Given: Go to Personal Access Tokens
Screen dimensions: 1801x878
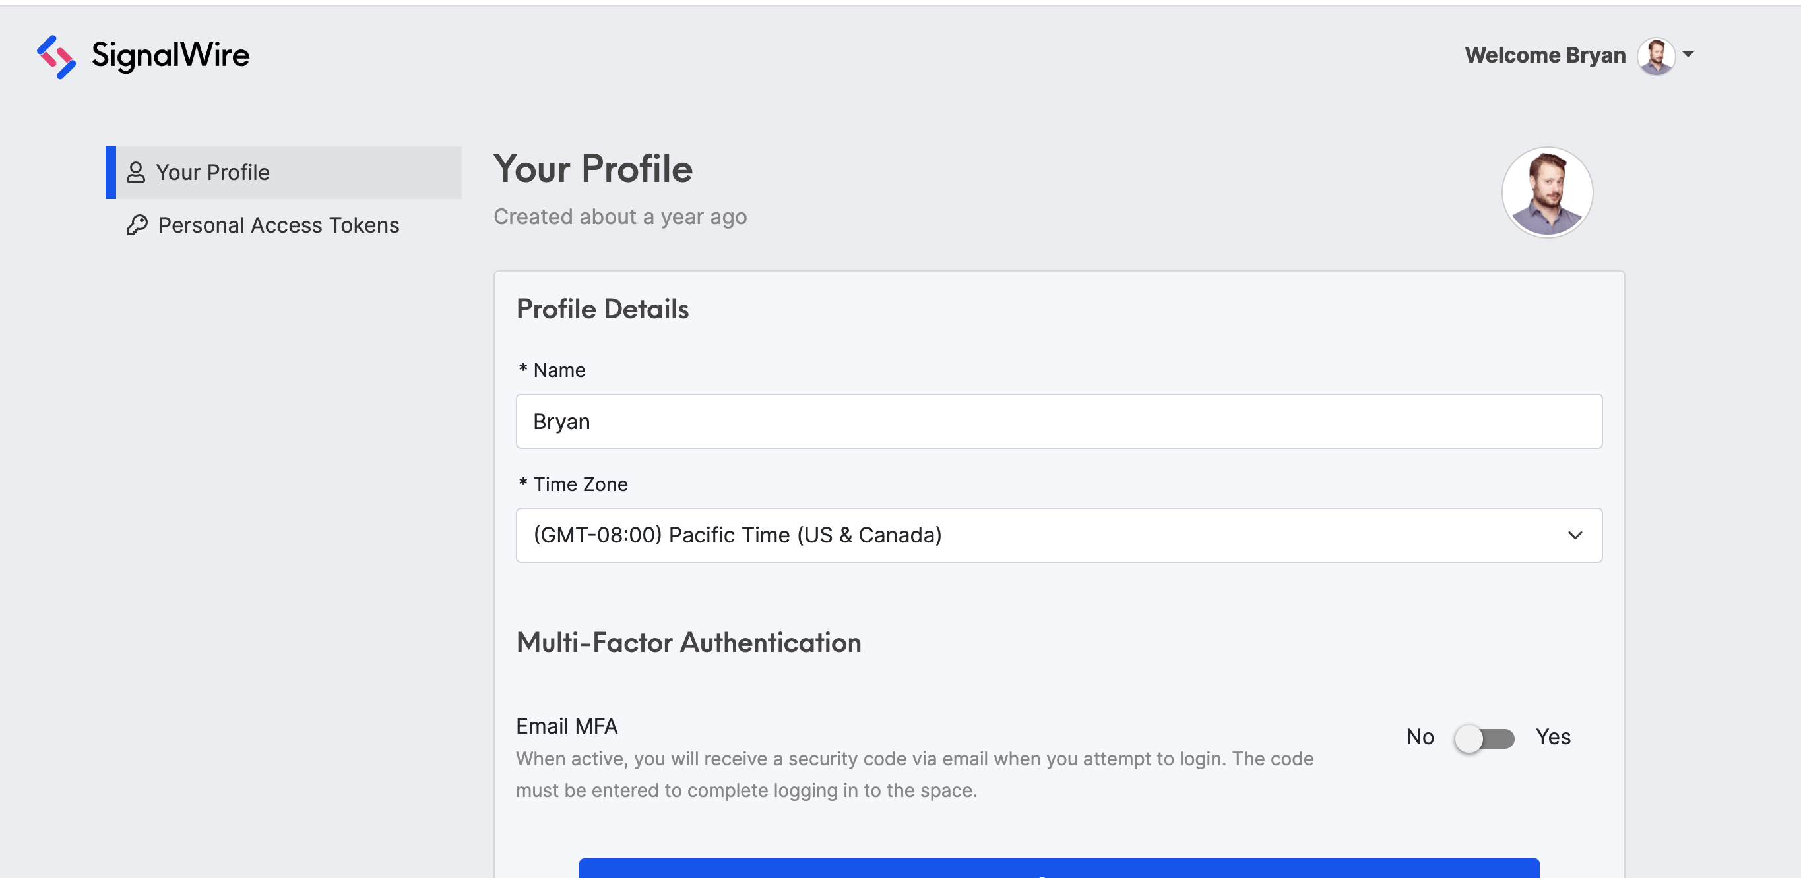Looking at the screenshot, I should pos(278,225).
